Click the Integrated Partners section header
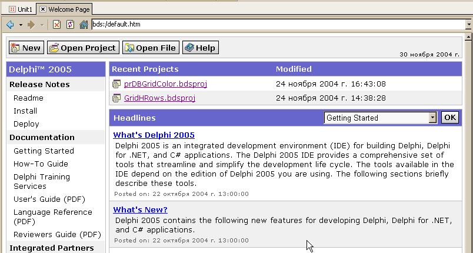This screenshot has height=253, width=473. coord(52,248)
